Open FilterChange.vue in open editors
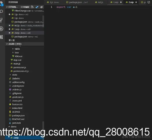 (24, 11)
